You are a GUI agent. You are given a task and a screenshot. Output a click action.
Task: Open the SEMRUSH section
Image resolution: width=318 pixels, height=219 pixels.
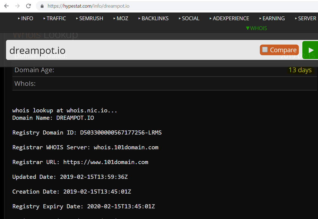(89, 18)
